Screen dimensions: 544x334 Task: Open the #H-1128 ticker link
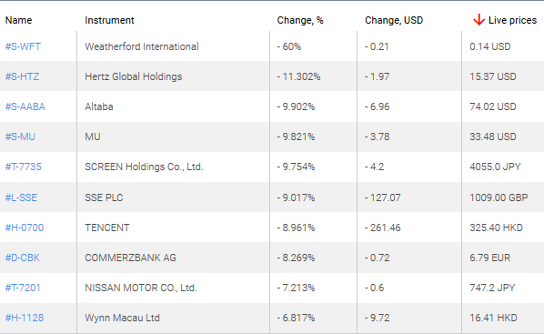[25, 318]
